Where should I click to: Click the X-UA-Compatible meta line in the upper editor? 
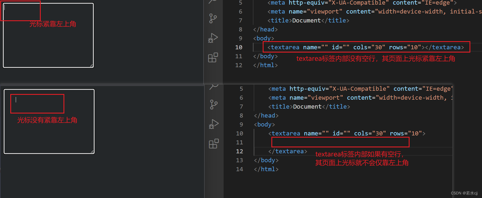(362, 3)
